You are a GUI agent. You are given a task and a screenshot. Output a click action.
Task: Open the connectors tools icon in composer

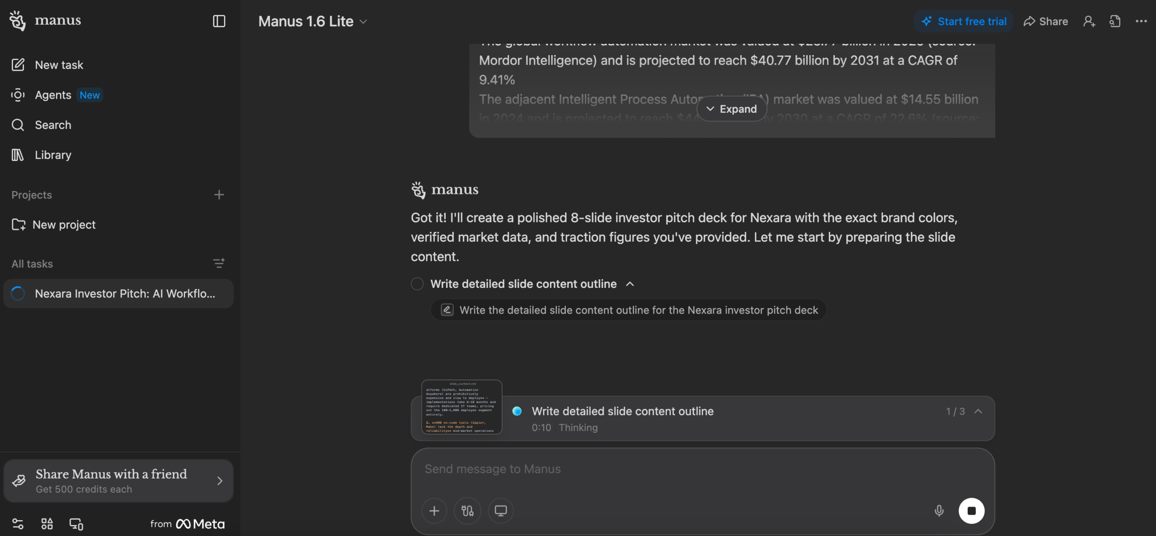pyautogui.click(x=467, y=511)
